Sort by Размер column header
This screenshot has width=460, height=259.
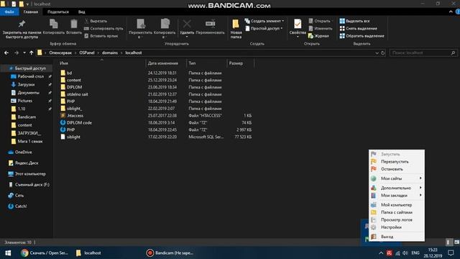coord(236,63)
